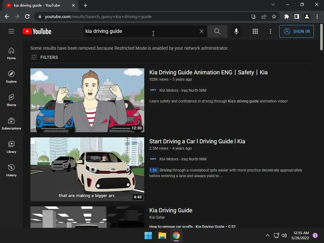The image size is (324, 243).
Task: Click the install app icon in address bar
Action: click(x=253, y=16)
